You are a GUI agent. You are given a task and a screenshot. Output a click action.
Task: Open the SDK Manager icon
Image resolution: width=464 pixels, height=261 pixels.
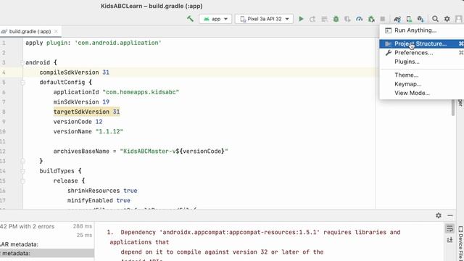(x=420, y=19)
